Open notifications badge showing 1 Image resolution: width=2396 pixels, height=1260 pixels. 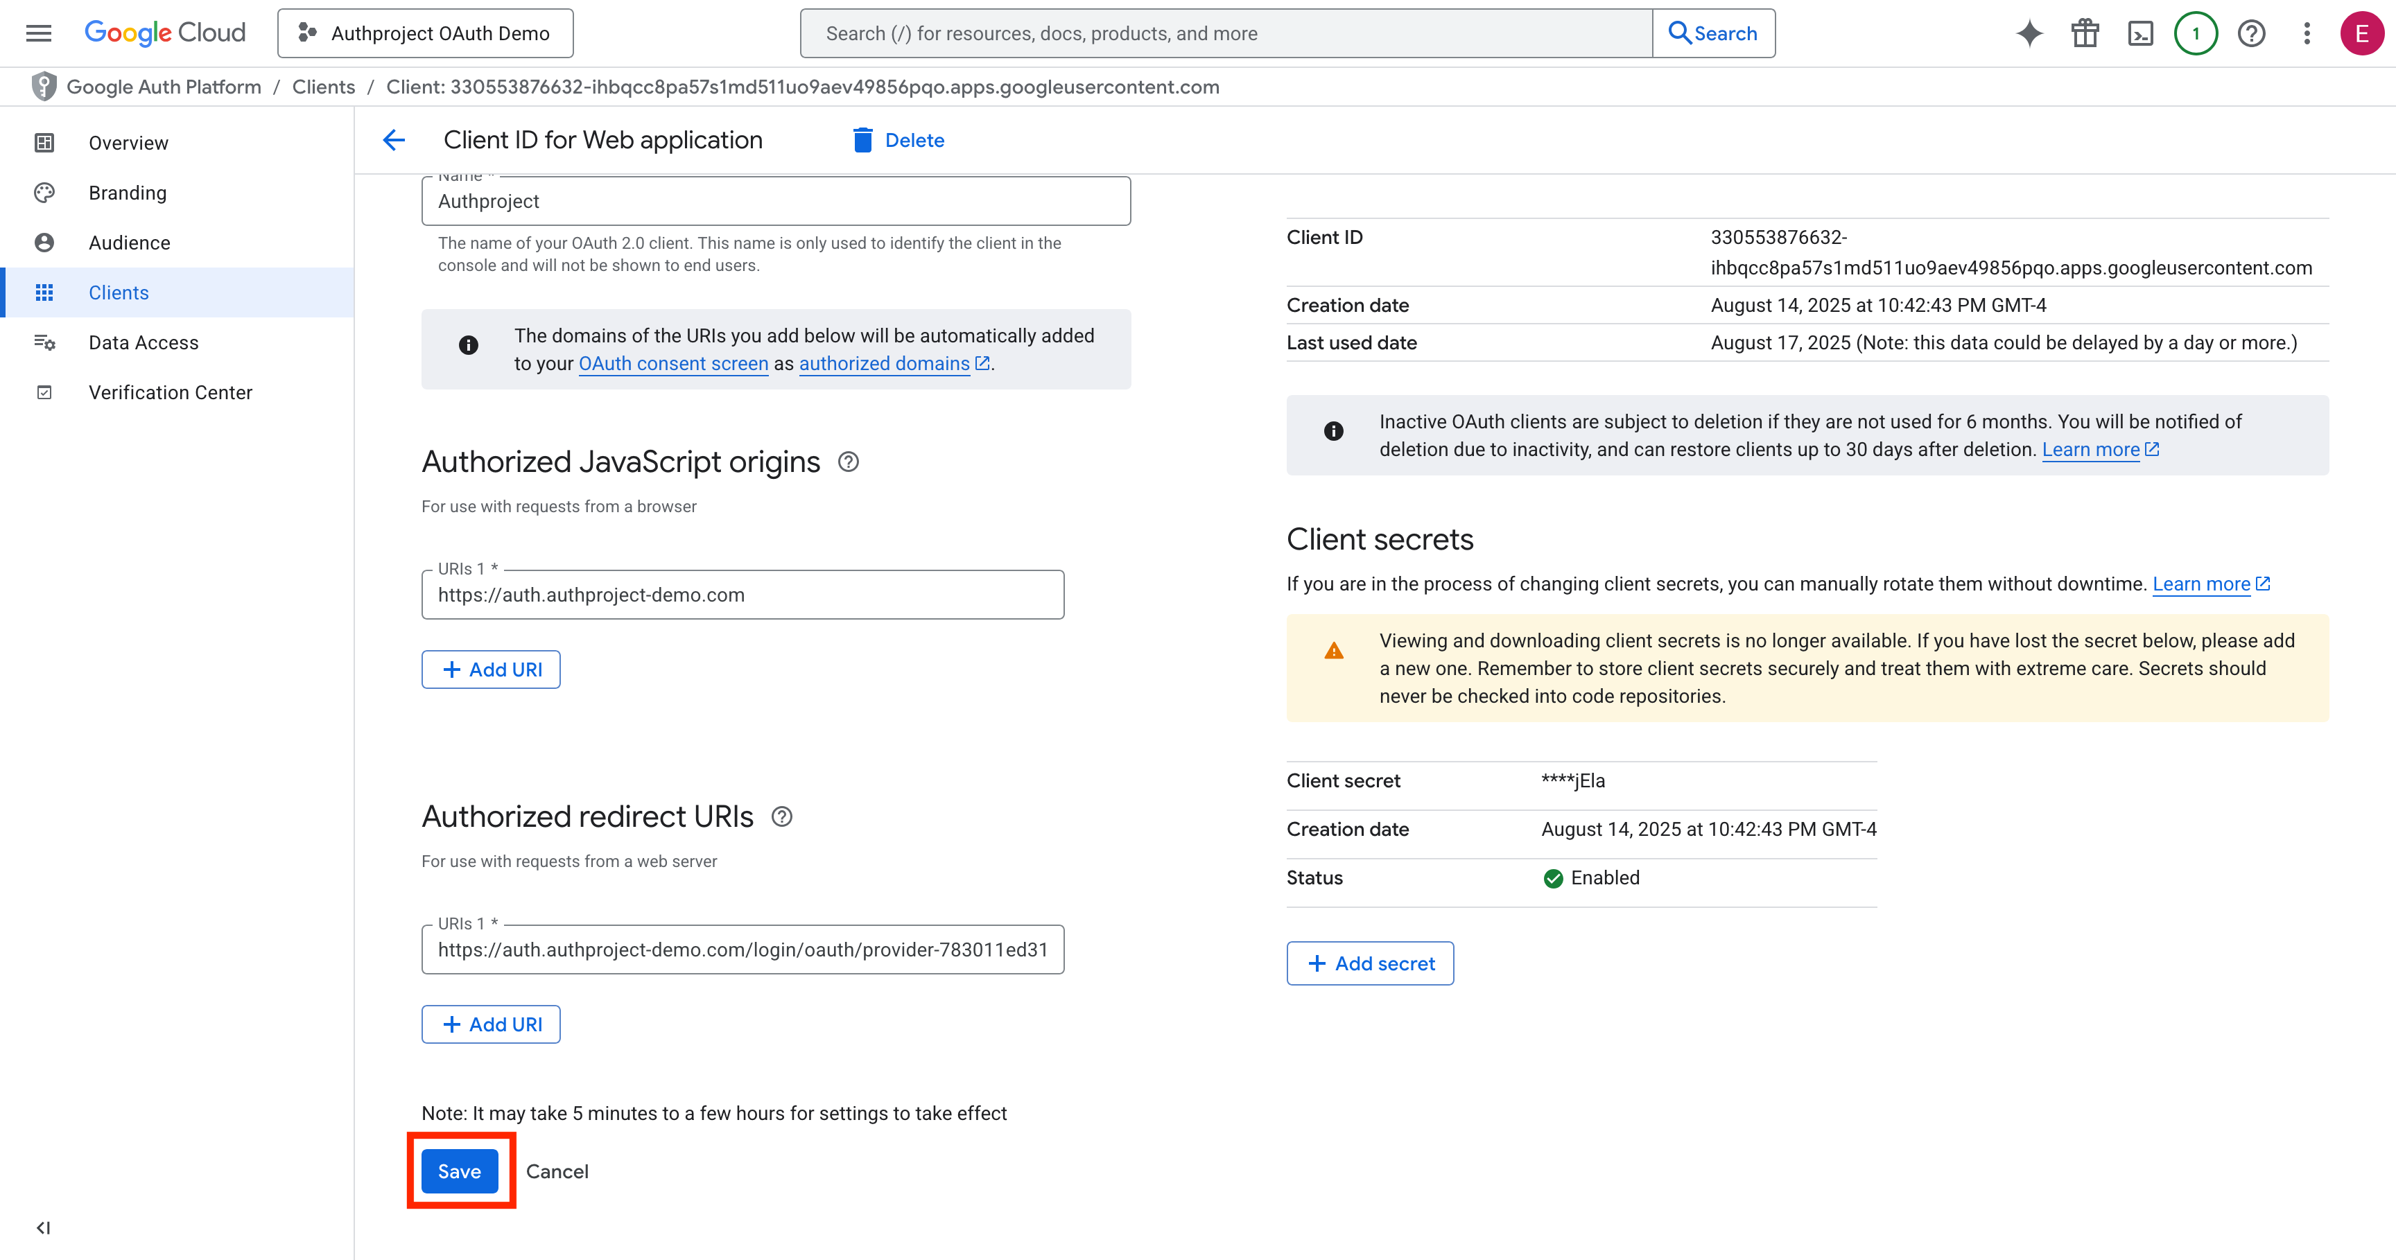click(x=2196, y=33)
